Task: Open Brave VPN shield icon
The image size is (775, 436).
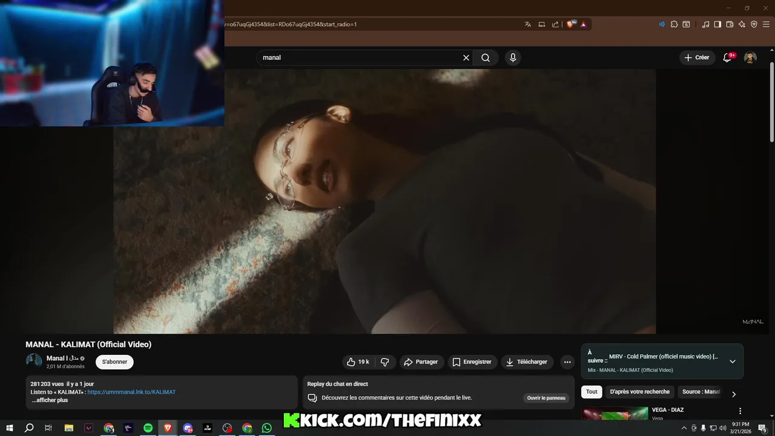Action: pos(754,24)
